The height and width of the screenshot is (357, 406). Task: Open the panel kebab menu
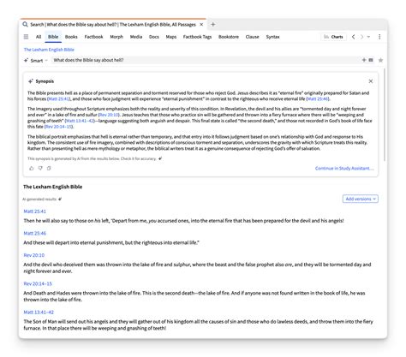[379, 37]
